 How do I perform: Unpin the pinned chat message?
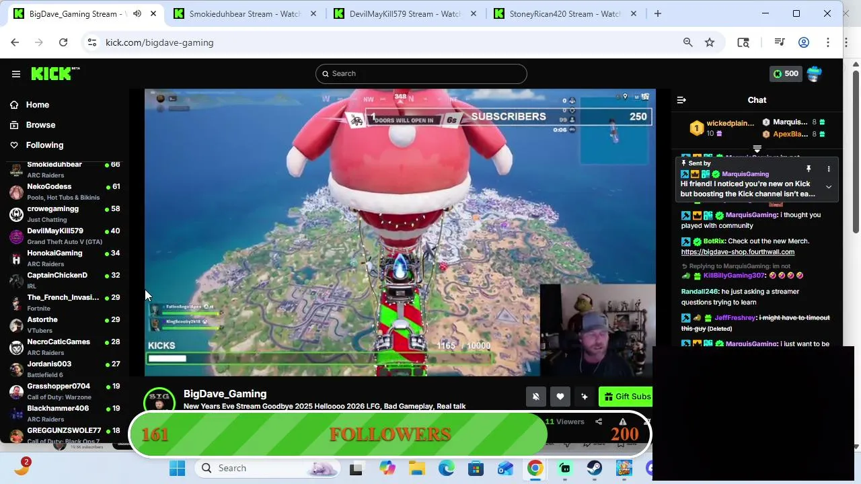[809, 169]
